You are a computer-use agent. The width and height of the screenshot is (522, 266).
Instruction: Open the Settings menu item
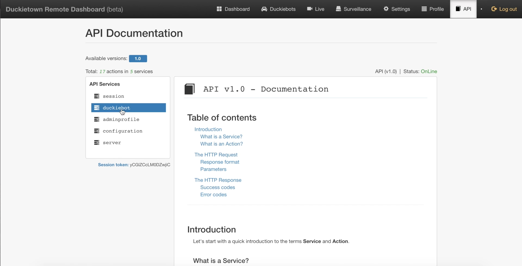click(x=397, y=9)
